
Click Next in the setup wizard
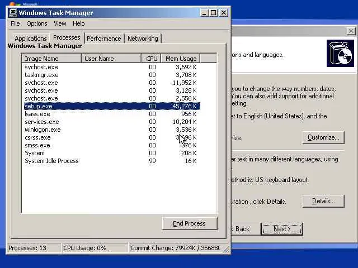point(282,229)
